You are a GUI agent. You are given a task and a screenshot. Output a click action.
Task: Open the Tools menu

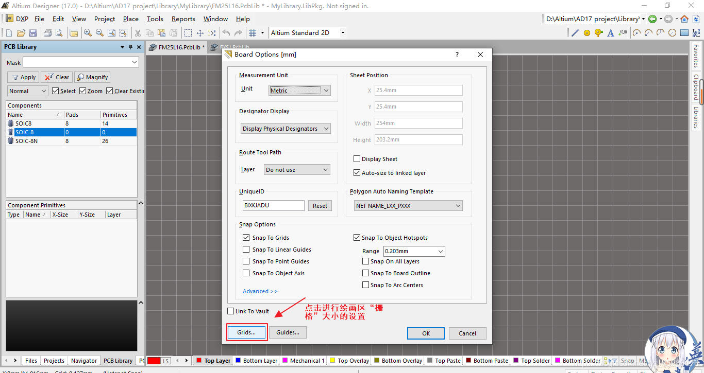tap(155, 19)
